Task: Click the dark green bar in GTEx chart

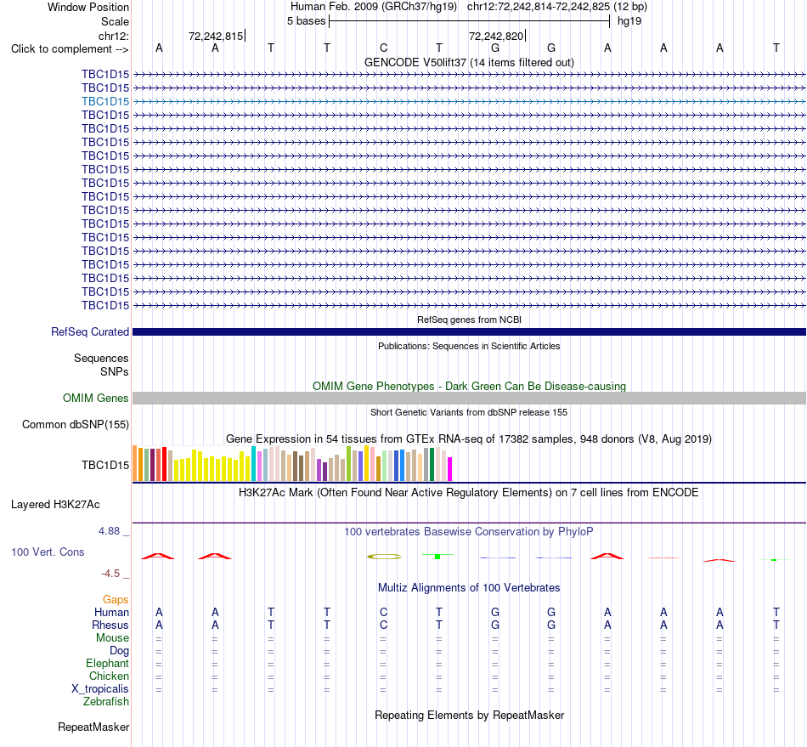Action: 432,464
